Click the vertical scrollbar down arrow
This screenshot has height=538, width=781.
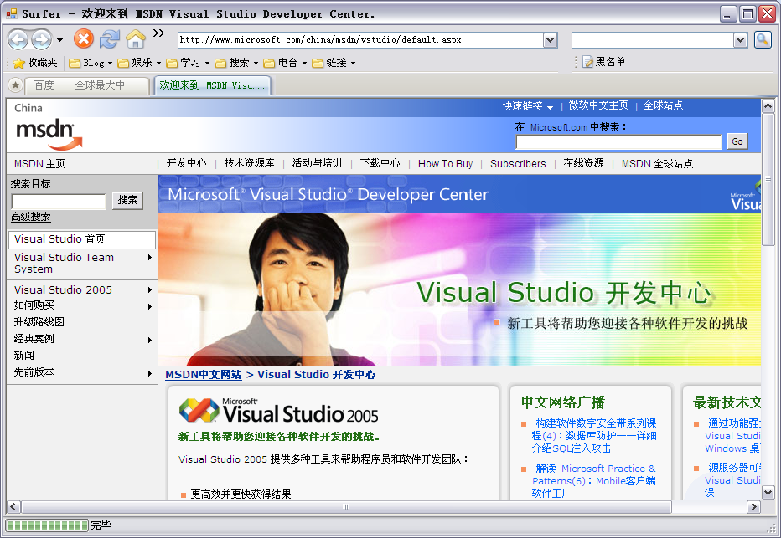[x=768, y=493]
